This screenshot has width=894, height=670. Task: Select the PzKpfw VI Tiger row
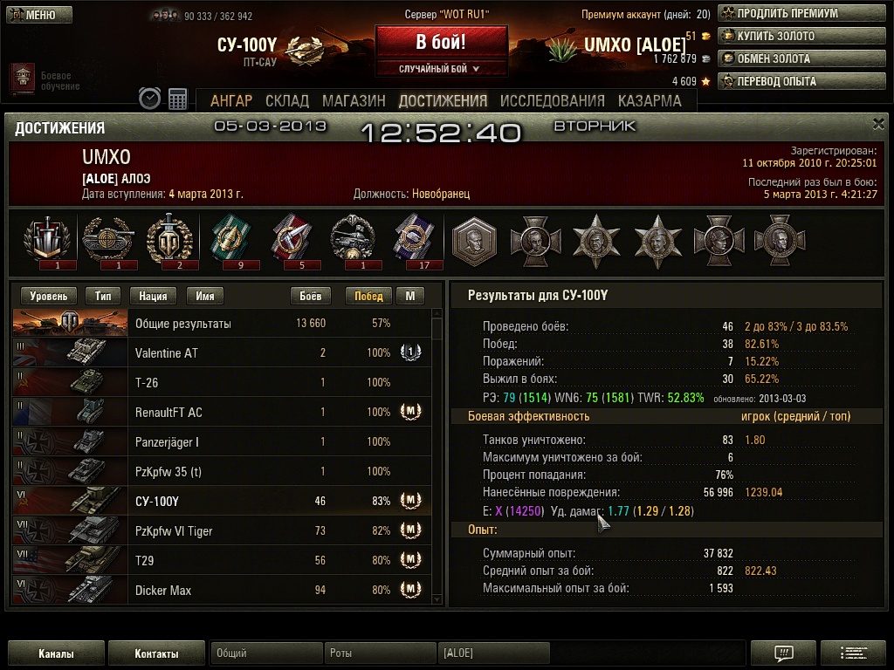click(222, 531)
